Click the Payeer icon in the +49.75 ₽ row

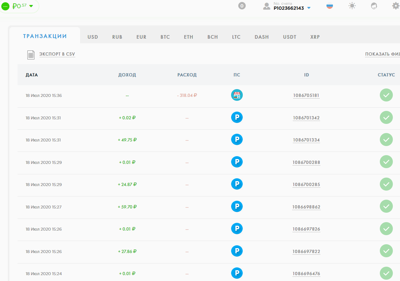237,140
